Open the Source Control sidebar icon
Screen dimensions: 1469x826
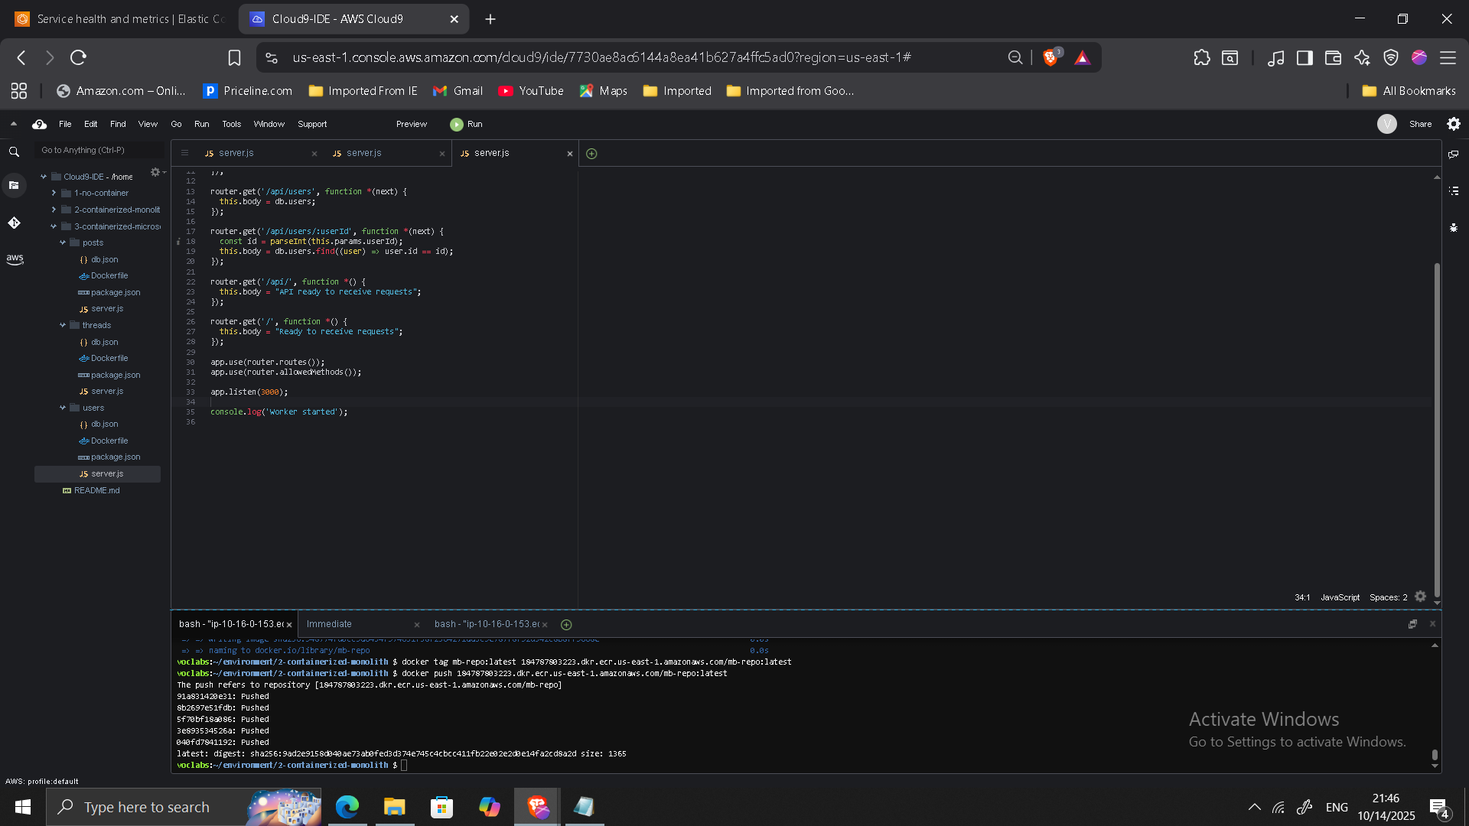[15, 223]
